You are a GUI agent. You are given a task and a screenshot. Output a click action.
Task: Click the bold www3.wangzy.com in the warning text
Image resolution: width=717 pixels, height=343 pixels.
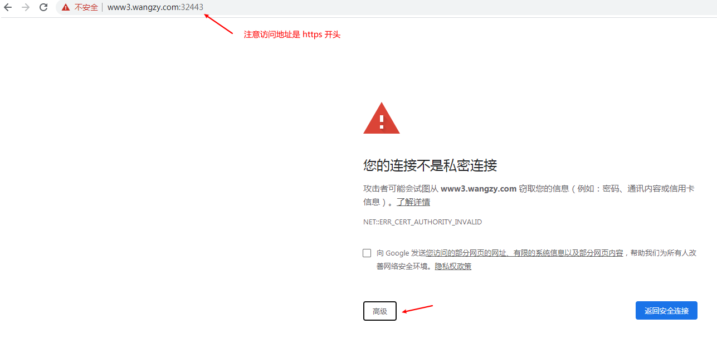tap(479, 189)
